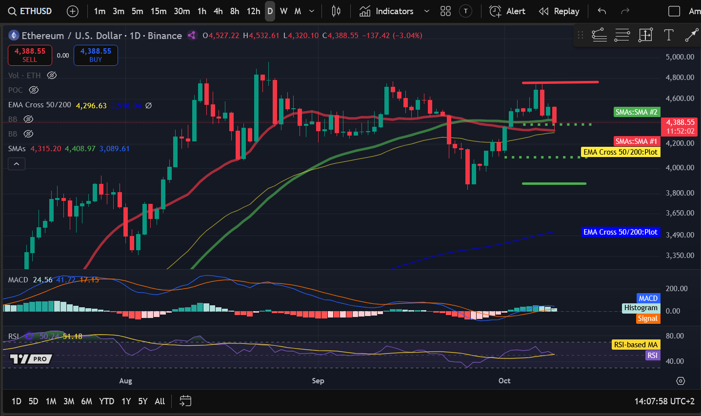Select the boxed crossed-arrows tool in the floating toolbar
This screenshot has height=416, width=701.
[x=645, y=35]
